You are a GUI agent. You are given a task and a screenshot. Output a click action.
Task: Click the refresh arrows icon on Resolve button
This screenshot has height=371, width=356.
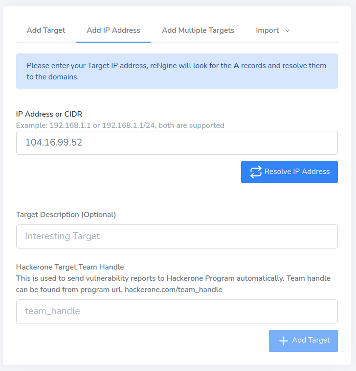point(256,172)
